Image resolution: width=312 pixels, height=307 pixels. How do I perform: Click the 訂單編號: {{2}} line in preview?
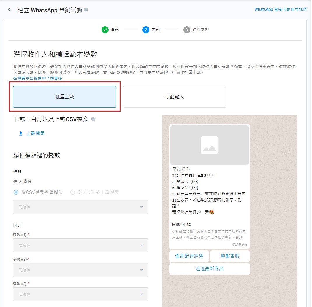tap(185, 182)
